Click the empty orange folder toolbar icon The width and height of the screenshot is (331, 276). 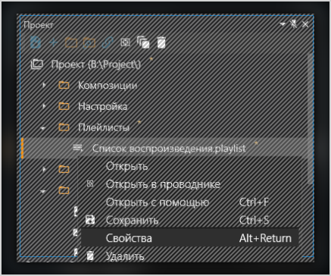[71, 42]
